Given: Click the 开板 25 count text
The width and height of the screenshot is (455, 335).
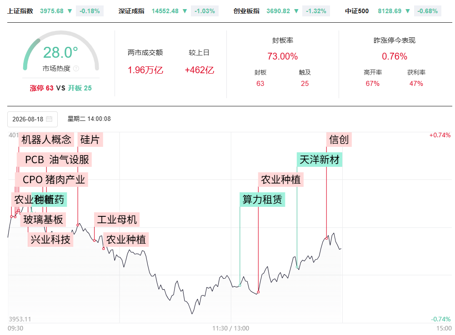Looking at the screenshot, I should (80, 88).
